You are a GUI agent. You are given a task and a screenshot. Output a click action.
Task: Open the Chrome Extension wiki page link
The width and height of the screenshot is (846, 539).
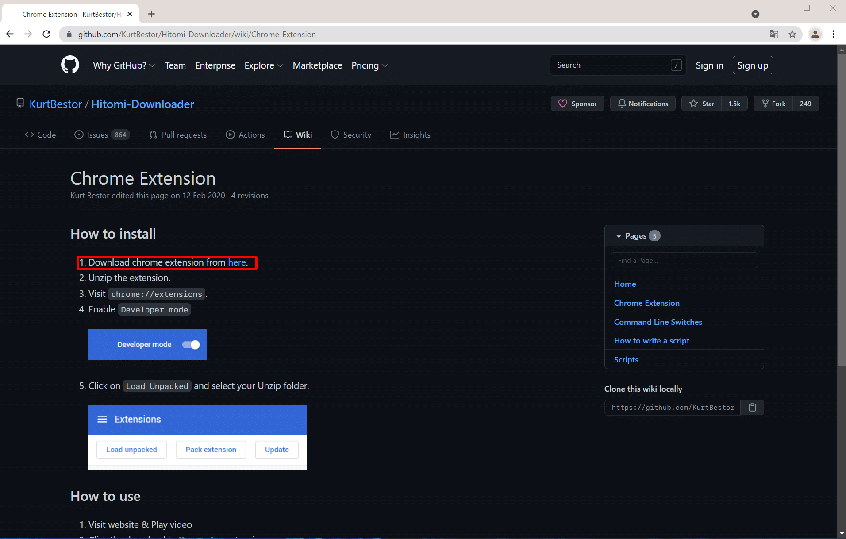pos(646,303)
